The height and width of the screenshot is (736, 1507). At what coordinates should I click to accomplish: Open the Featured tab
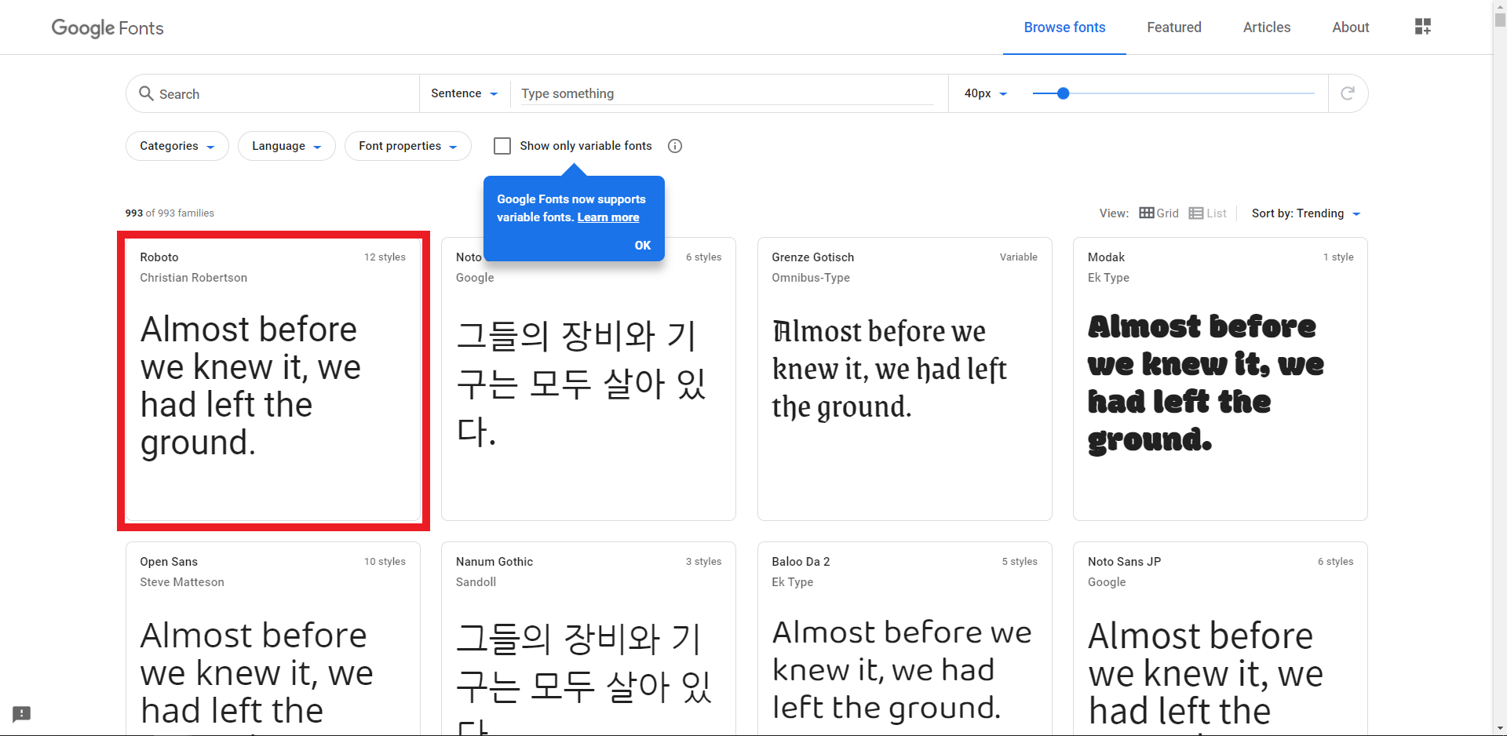(x=1174, y=27)
